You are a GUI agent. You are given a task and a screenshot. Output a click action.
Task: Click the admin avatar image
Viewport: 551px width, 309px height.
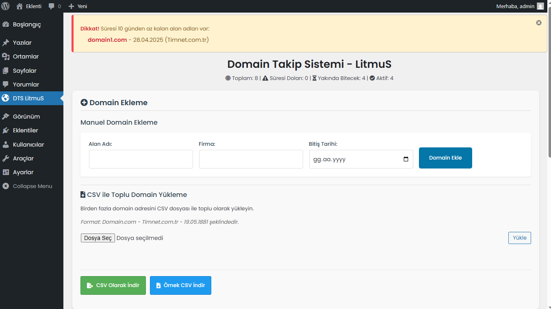tap(540, 6)
